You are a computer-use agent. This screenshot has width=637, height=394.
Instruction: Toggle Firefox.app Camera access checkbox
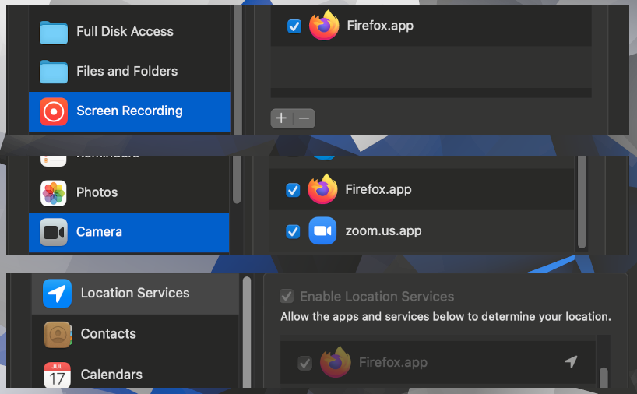pos(293,190)
